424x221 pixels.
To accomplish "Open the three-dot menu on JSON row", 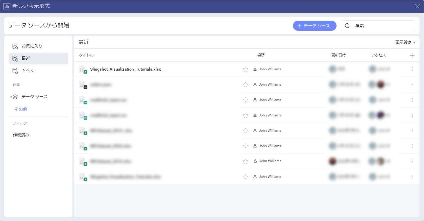I will click(412, 84).
